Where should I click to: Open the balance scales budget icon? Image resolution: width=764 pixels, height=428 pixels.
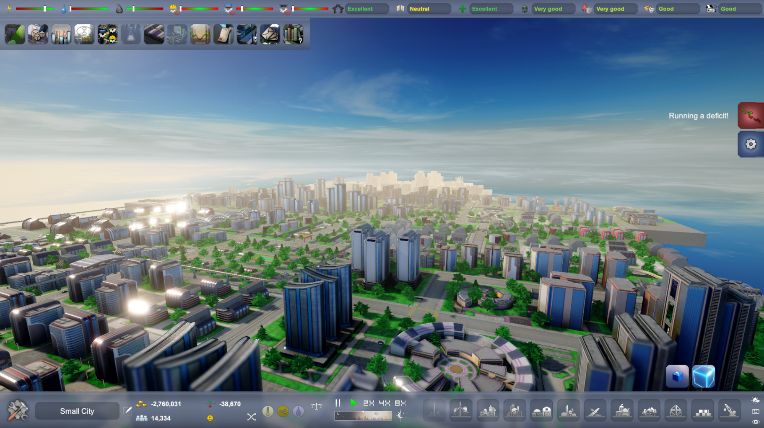click(x=317, y=406)
